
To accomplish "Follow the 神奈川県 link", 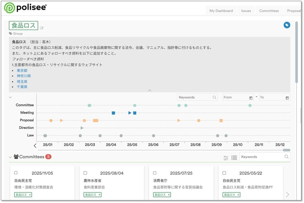I will coord(24,76).
